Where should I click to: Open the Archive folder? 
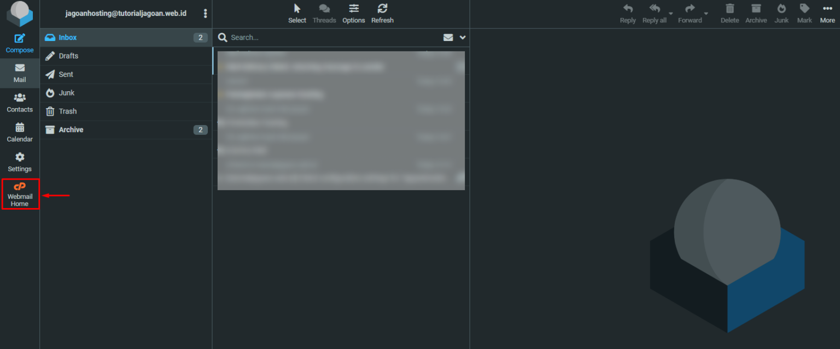click(71, 130)
